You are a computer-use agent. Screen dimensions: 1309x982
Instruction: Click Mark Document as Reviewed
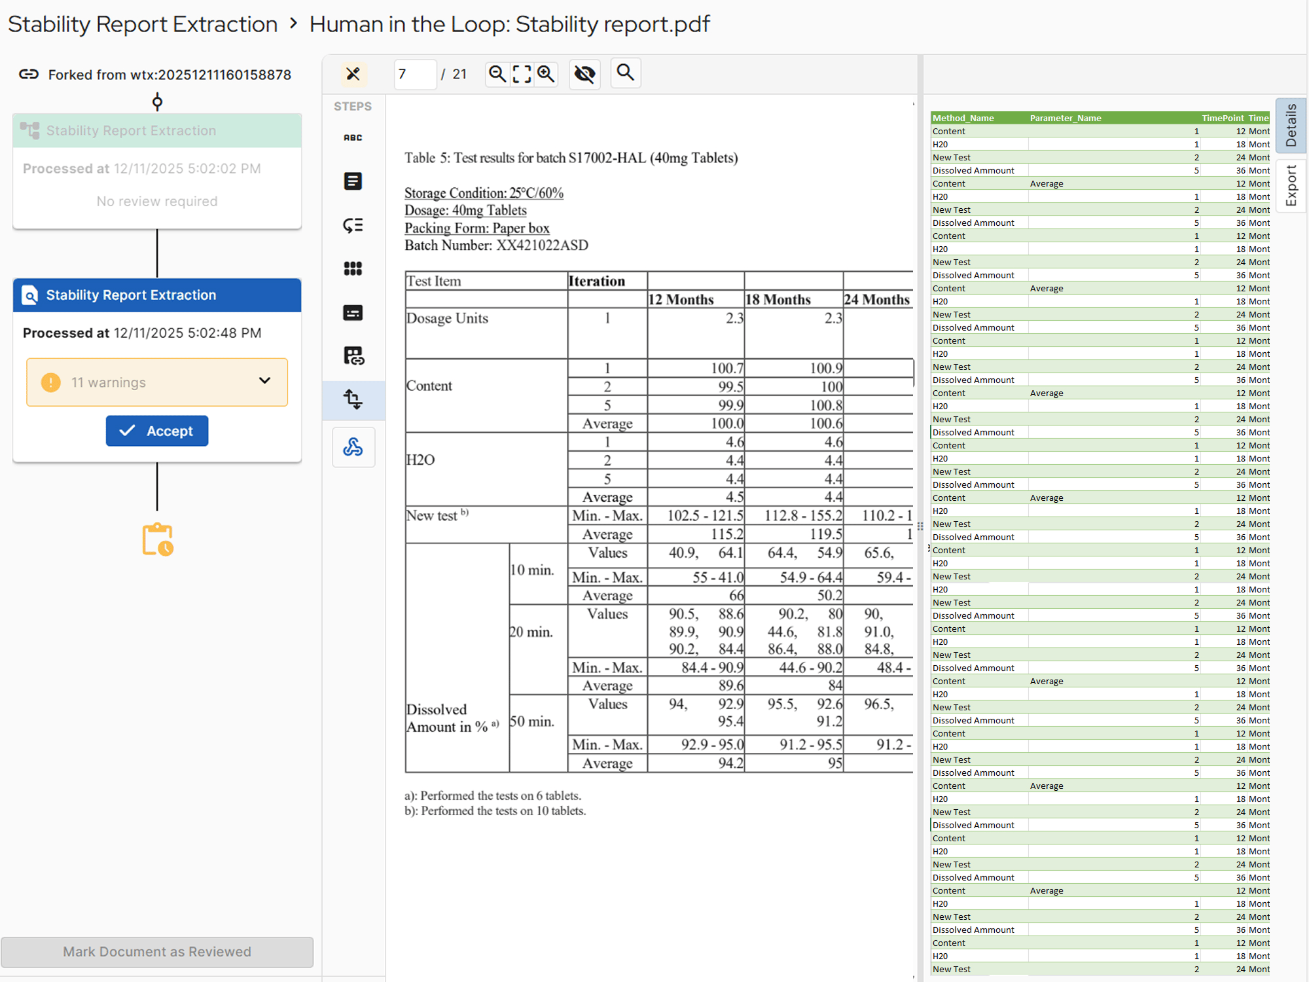[x=157, y=952]
